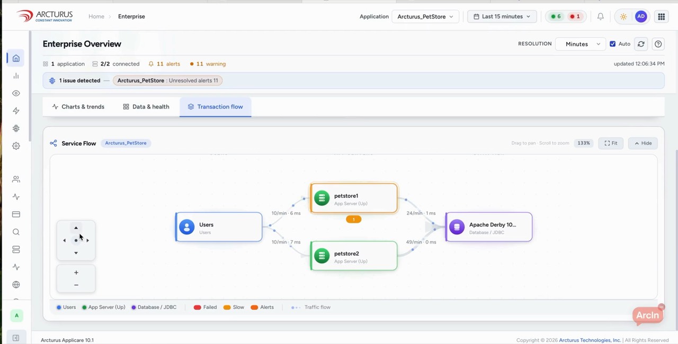Open the Application Arcturus_PetStore dropdown

(425, 16)
